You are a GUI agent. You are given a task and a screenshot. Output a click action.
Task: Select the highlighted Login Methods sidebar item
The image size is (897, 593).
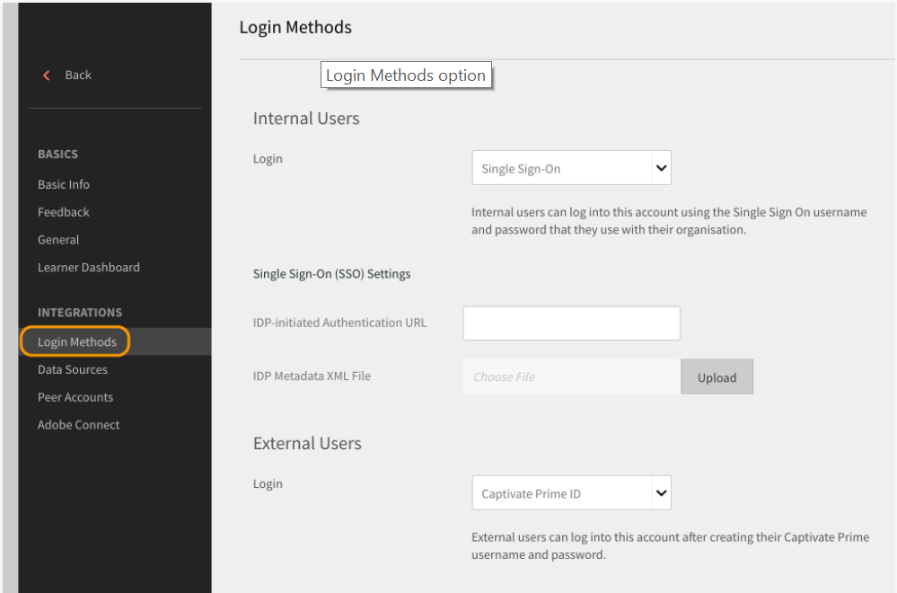pyautogui.click(x=77, y=342)
